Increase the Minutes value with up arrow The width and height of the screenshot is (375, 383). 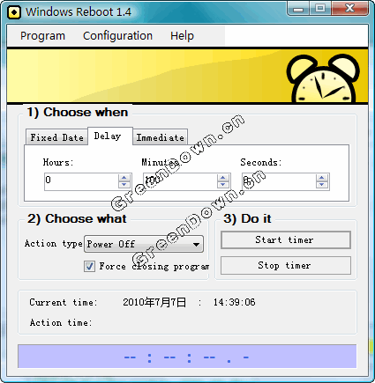pyautogui.click(x=223, y=178)
